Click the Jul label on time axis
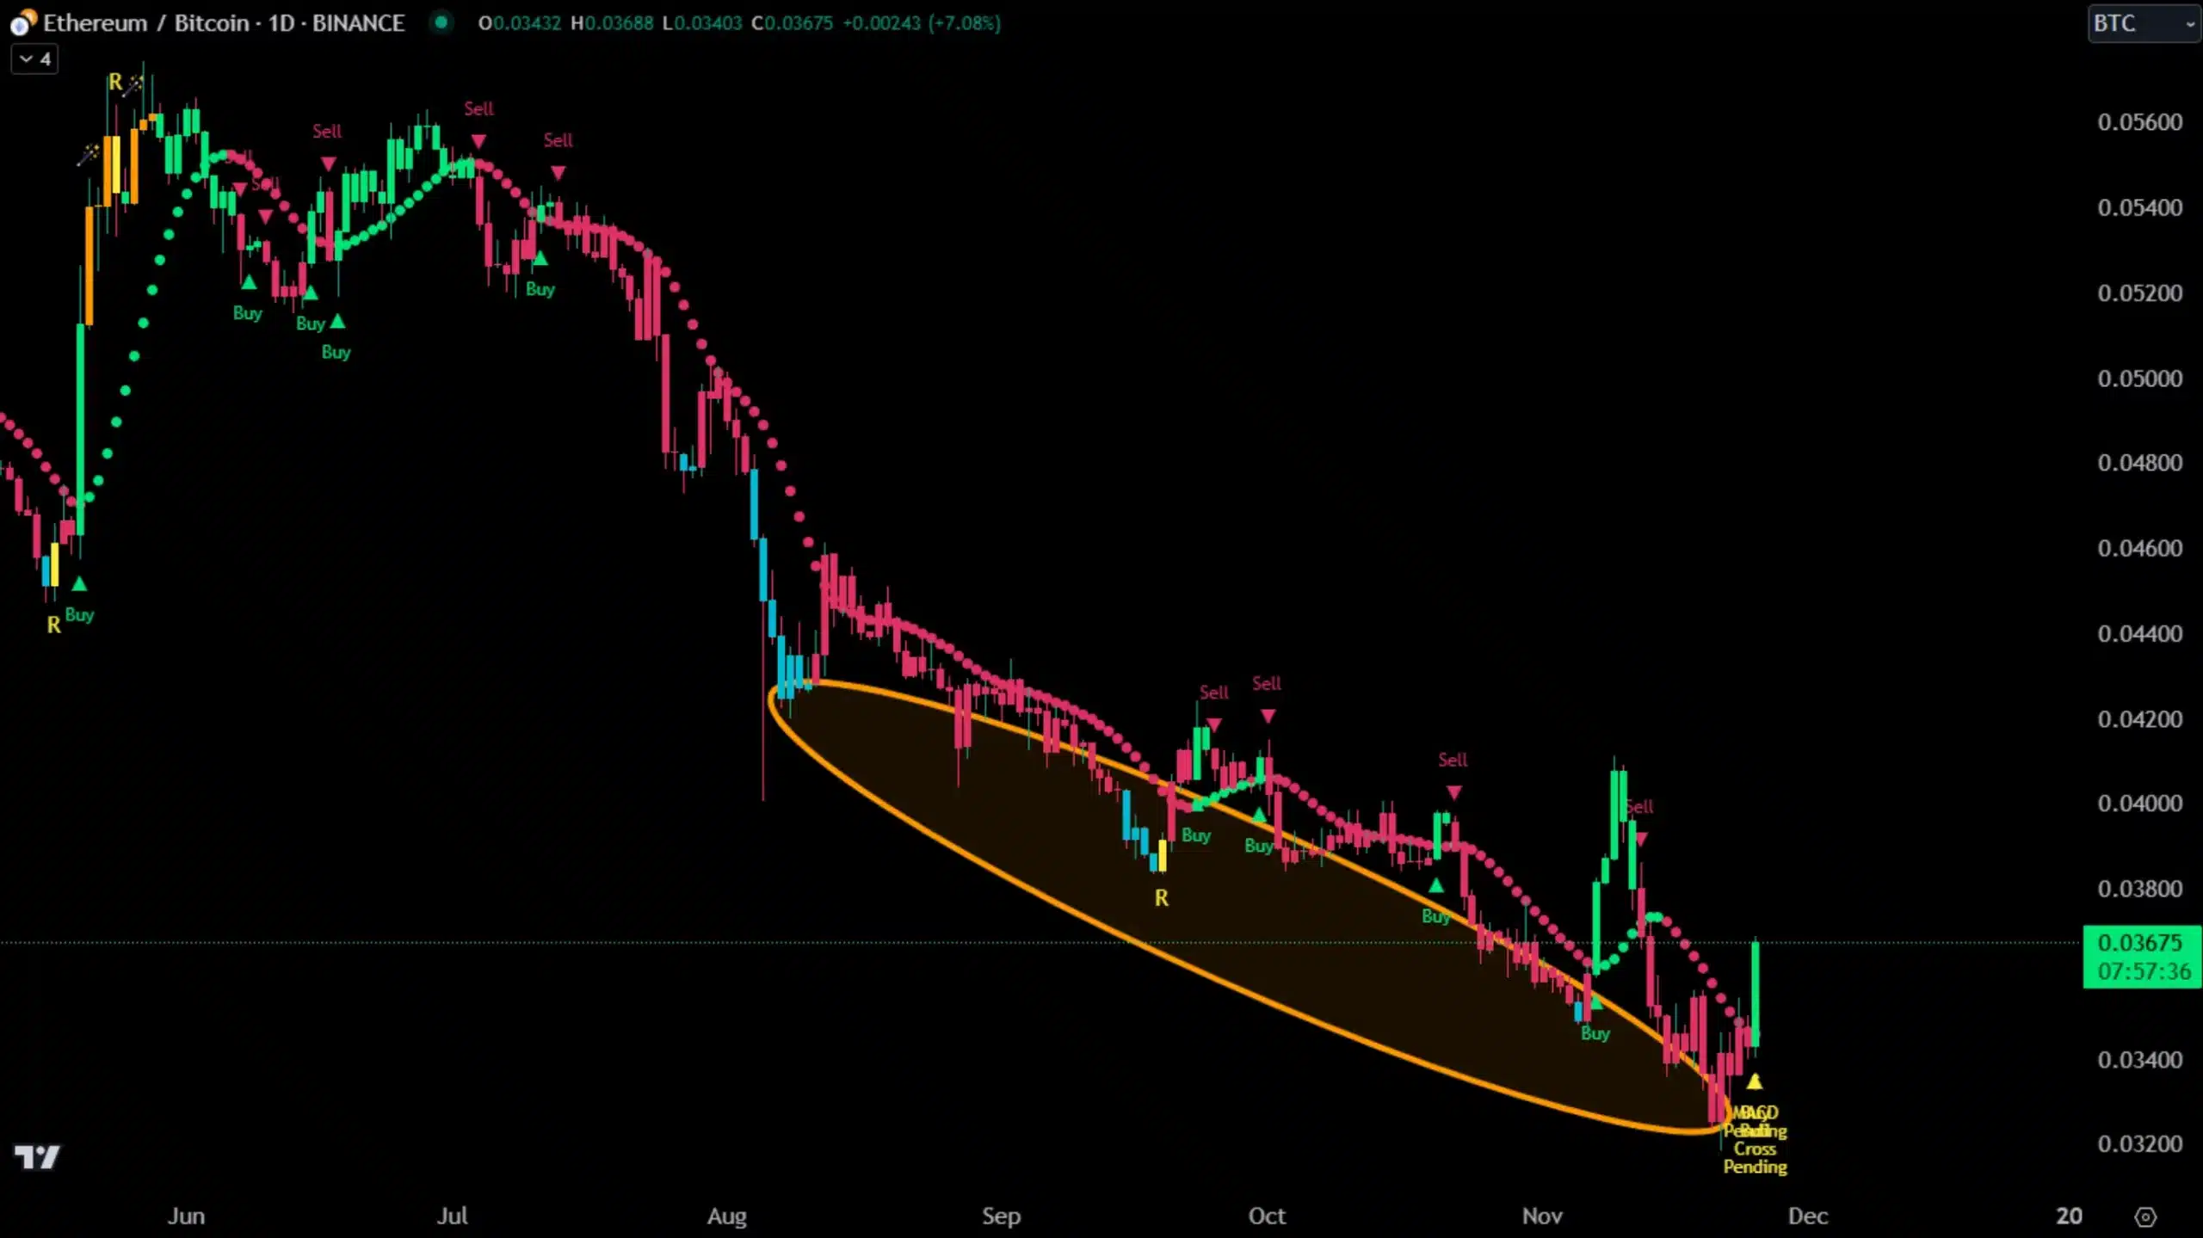 tap(453, 1216)
